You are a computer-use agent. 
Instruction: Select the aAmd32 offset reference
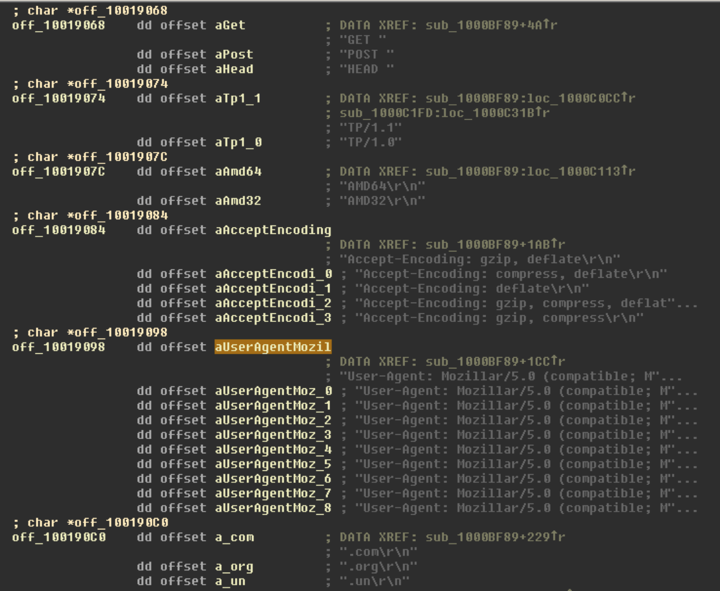point(238,201)
